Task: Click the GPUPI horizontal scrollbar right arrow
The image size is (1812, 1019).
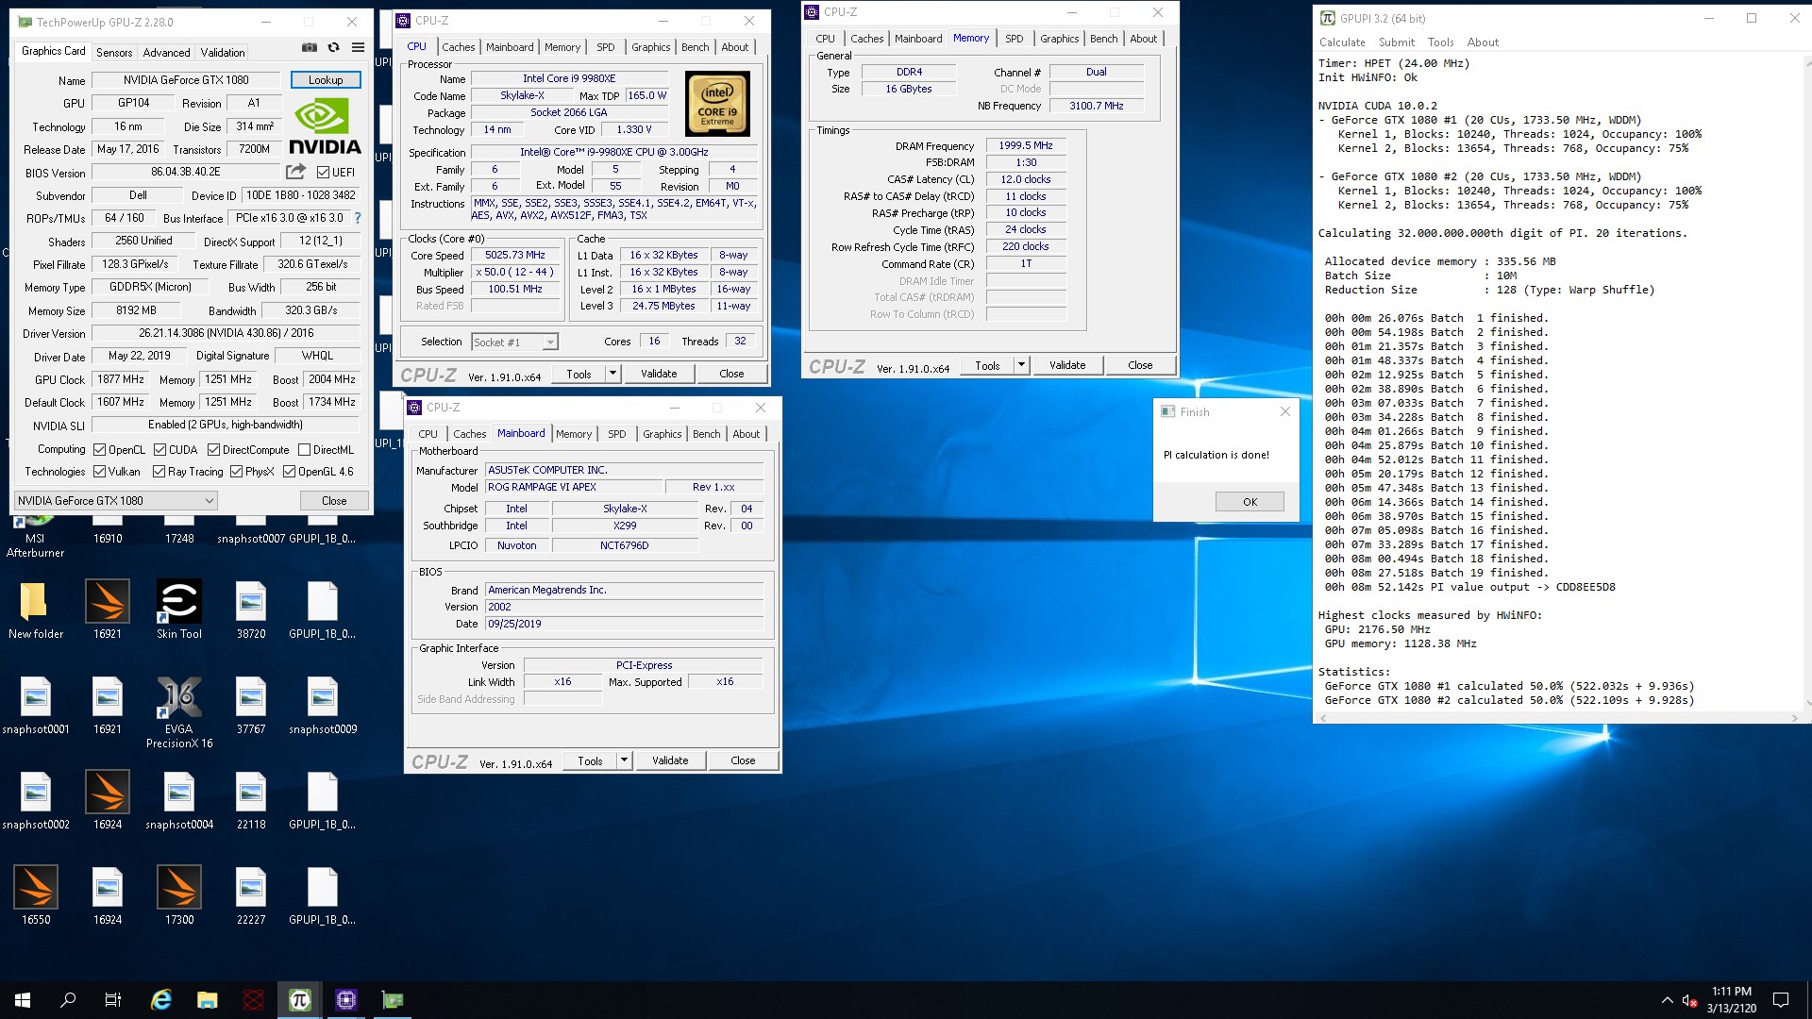Action: 1794,718
